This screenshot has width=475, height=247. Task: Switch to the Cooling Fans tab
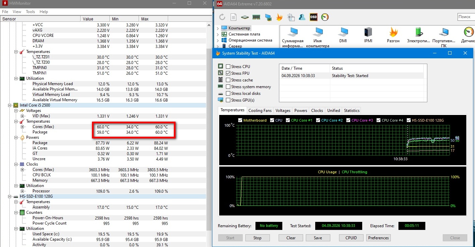coord(260,111)
